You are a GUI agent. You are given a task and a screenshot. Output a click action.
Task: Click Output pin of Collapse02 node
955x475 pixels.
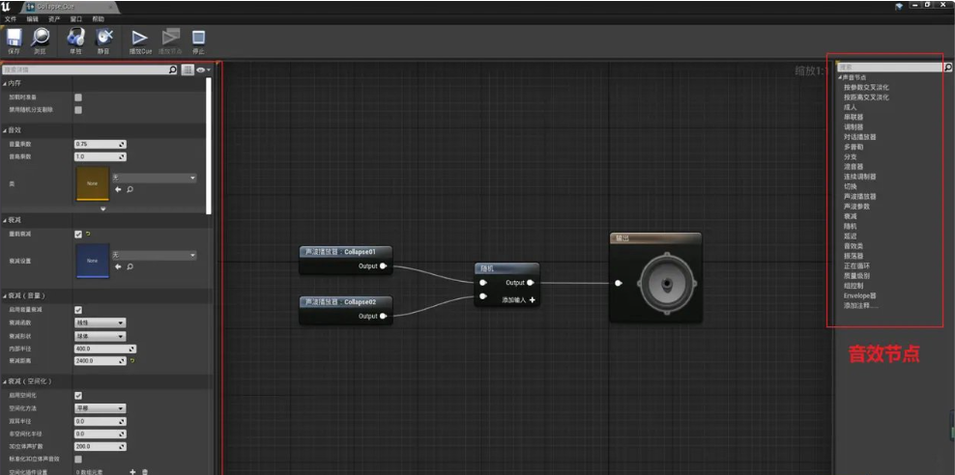click(383, 317)
